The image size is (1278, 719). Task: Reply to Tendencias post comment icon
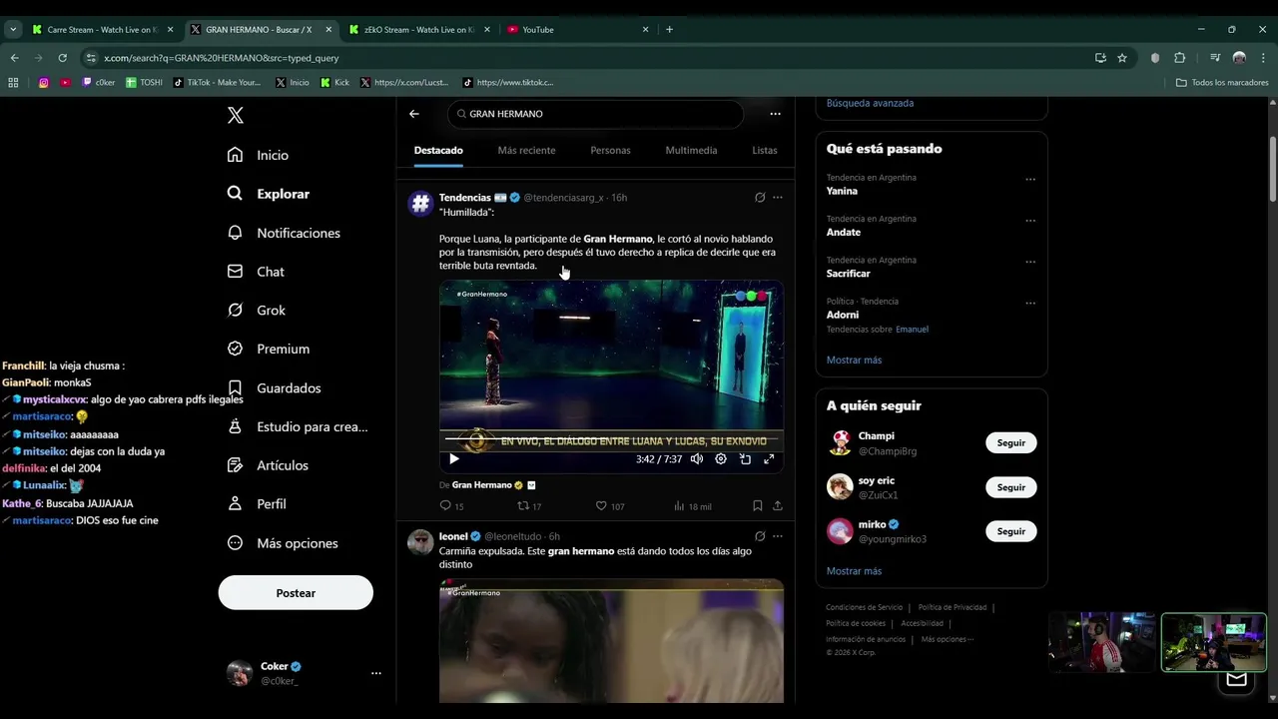tap(446, 506)
